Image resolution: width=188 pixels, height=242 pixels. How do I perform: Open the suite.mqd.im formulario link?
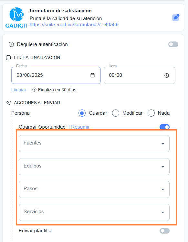pos(74,25)
